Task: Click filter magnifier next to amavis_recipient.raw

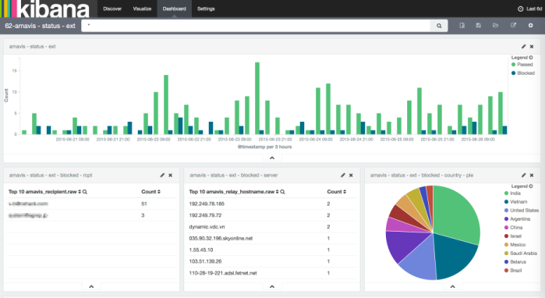Action: click(85, 192)
